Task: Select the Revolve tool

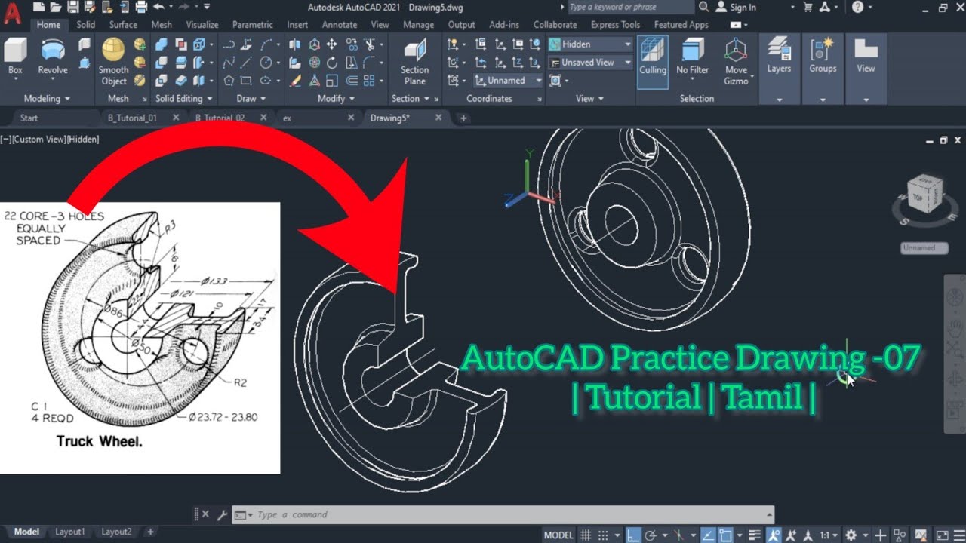Action: 53,58
